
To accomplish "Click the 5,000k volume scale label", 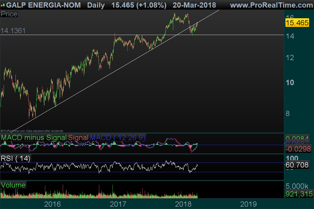I will coord(298,186).
